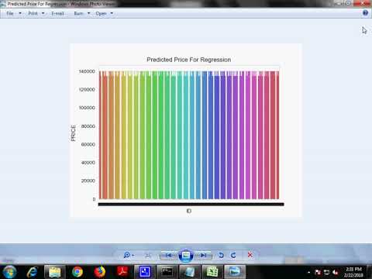Image resolution: width=372 pixels, height=279 pixels.
Task: Launch Google Chrome from taskbar
Action: coord(77,272)
